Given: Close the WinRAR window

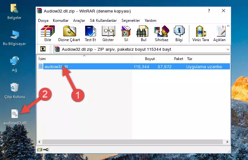Looking at the screenshot, I should [223, 11].
